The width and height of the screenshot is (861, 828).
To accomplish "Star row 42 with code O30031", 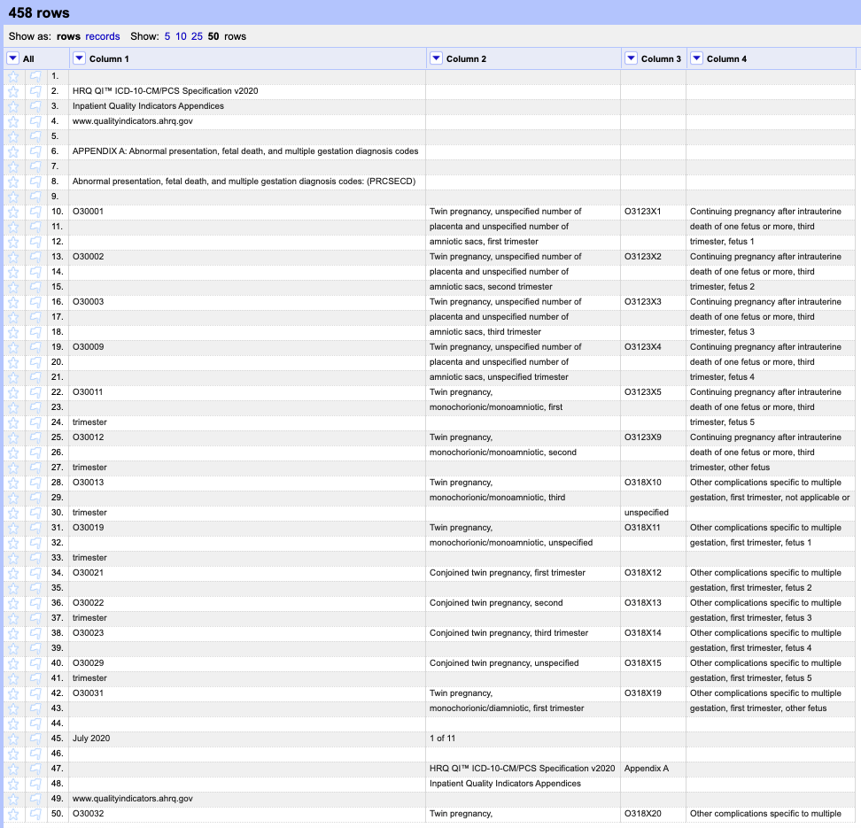I will click(13, 693).
